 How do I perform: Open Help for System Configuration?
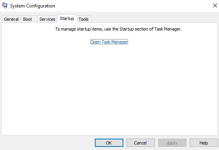tap(204, 143)
